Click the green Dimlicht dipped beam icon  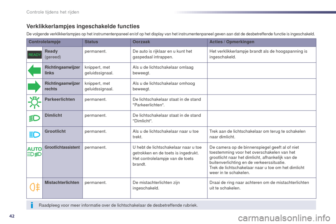pyautogui.click(x=35, y=118)
